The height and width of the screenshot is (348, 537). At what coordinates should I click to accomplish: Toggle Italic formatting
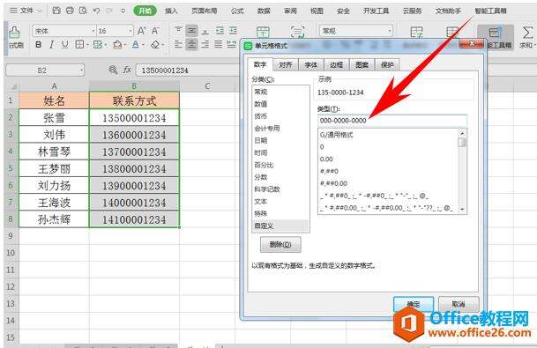coord(51,44)
